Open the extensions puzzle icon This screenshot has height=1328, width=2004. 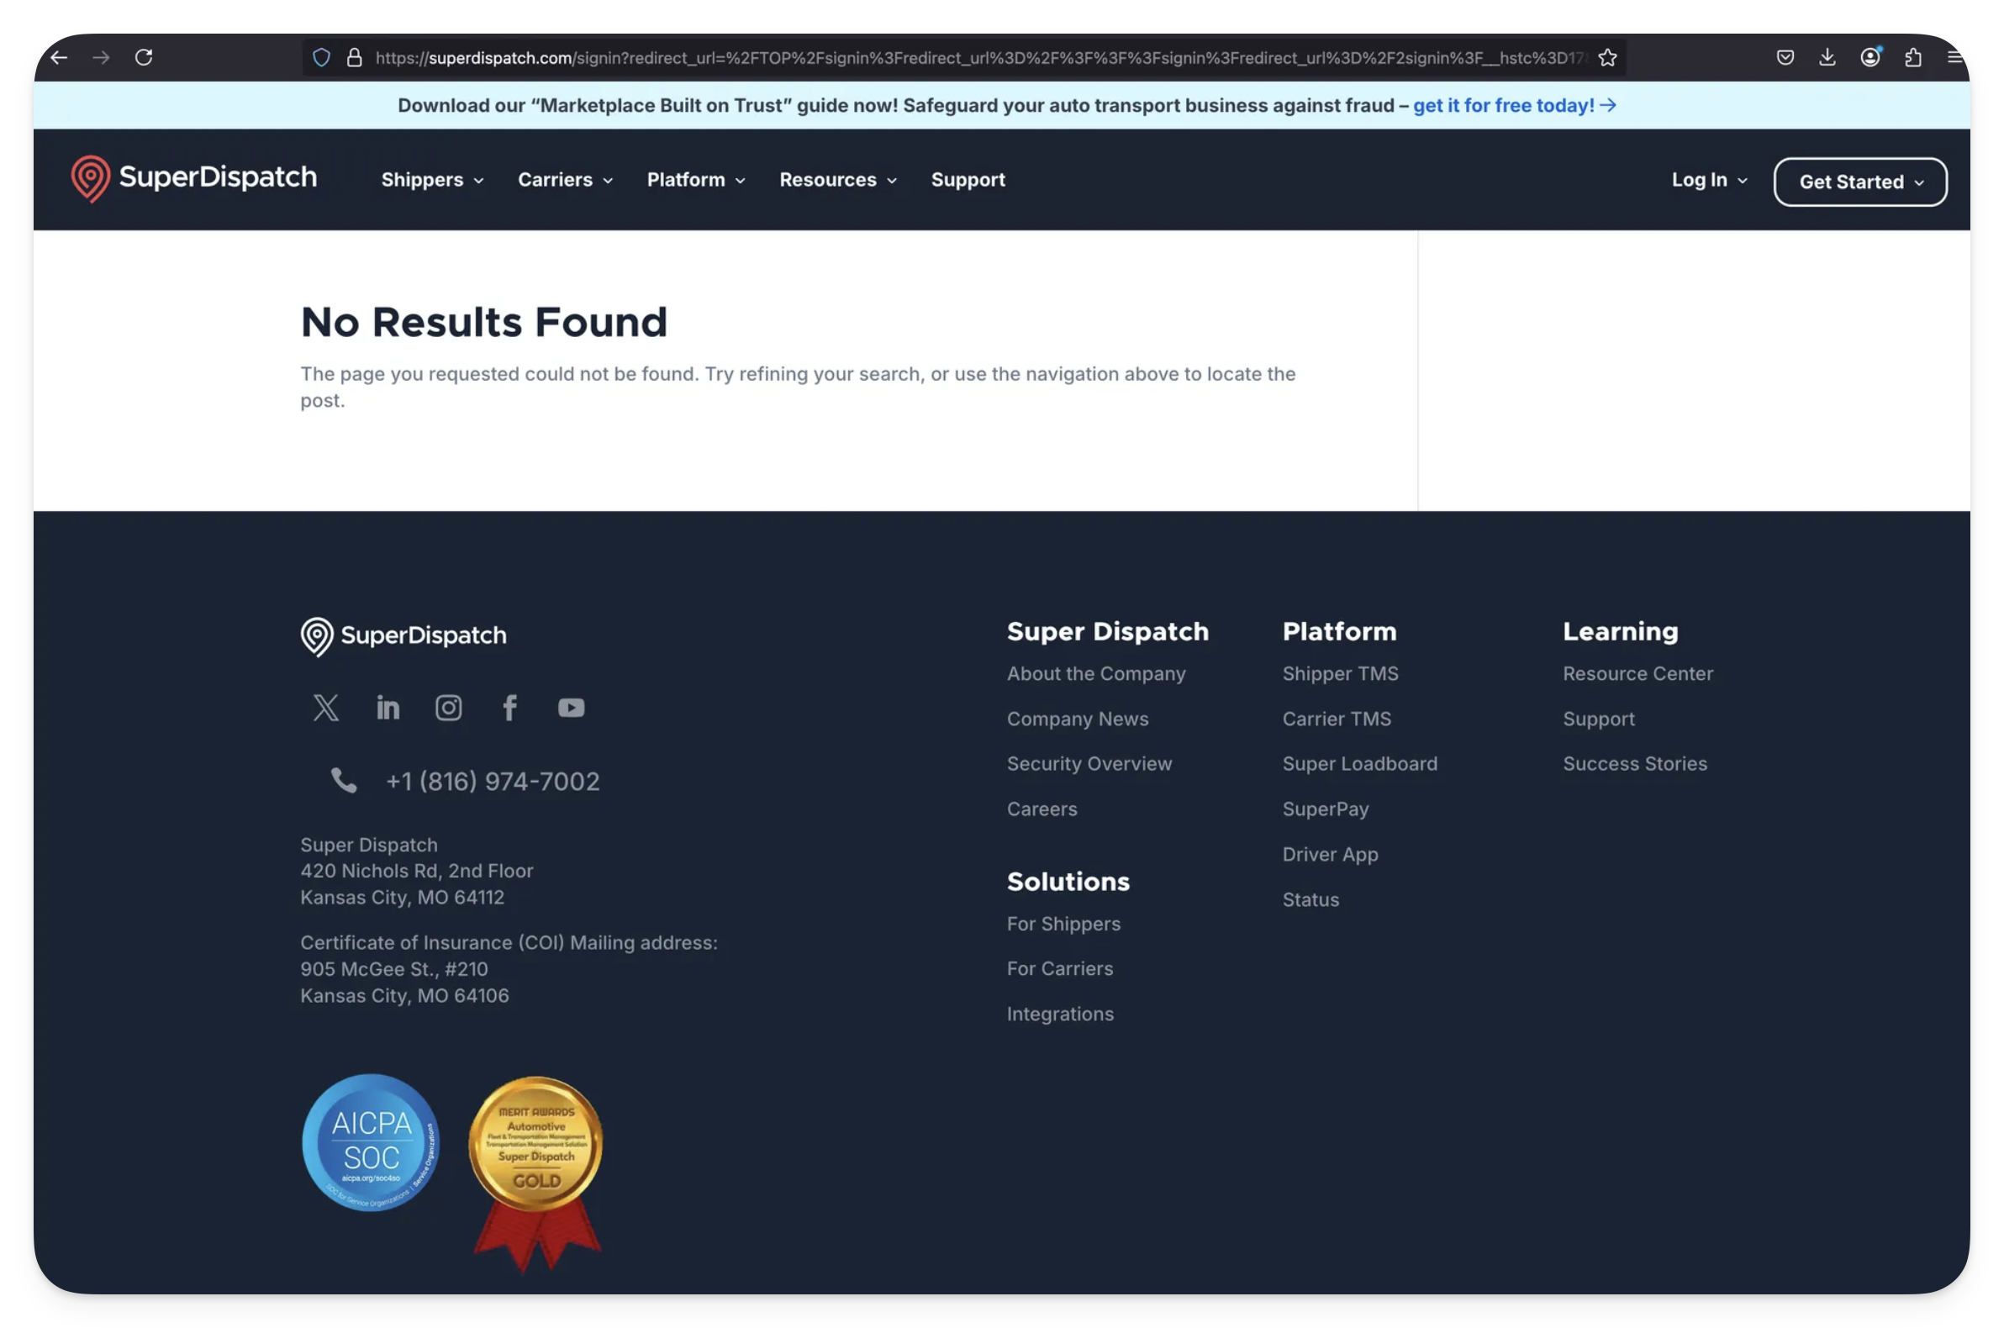pos(1912,58)
